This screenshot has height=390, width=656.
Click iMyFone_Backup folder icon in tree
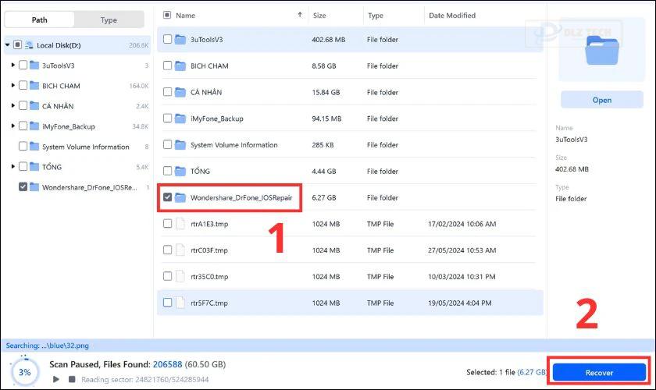pyautogui.click(x=34, y=126)
